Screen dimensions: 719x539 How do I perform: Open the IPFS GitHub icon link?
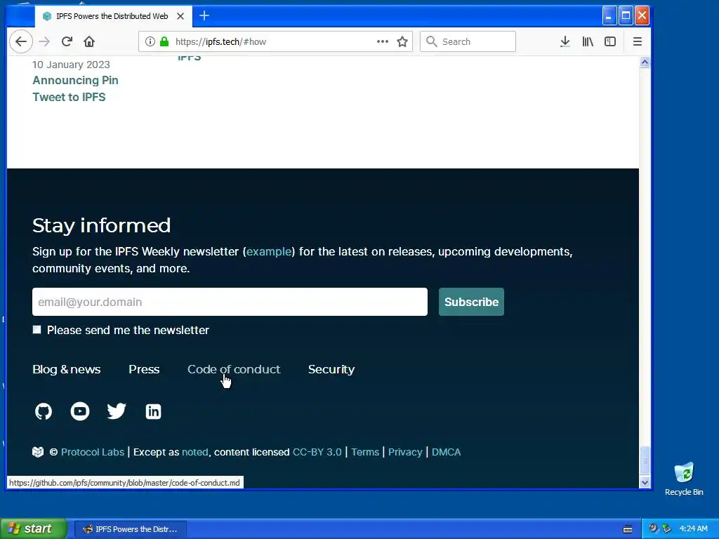(x=44, y=411)
